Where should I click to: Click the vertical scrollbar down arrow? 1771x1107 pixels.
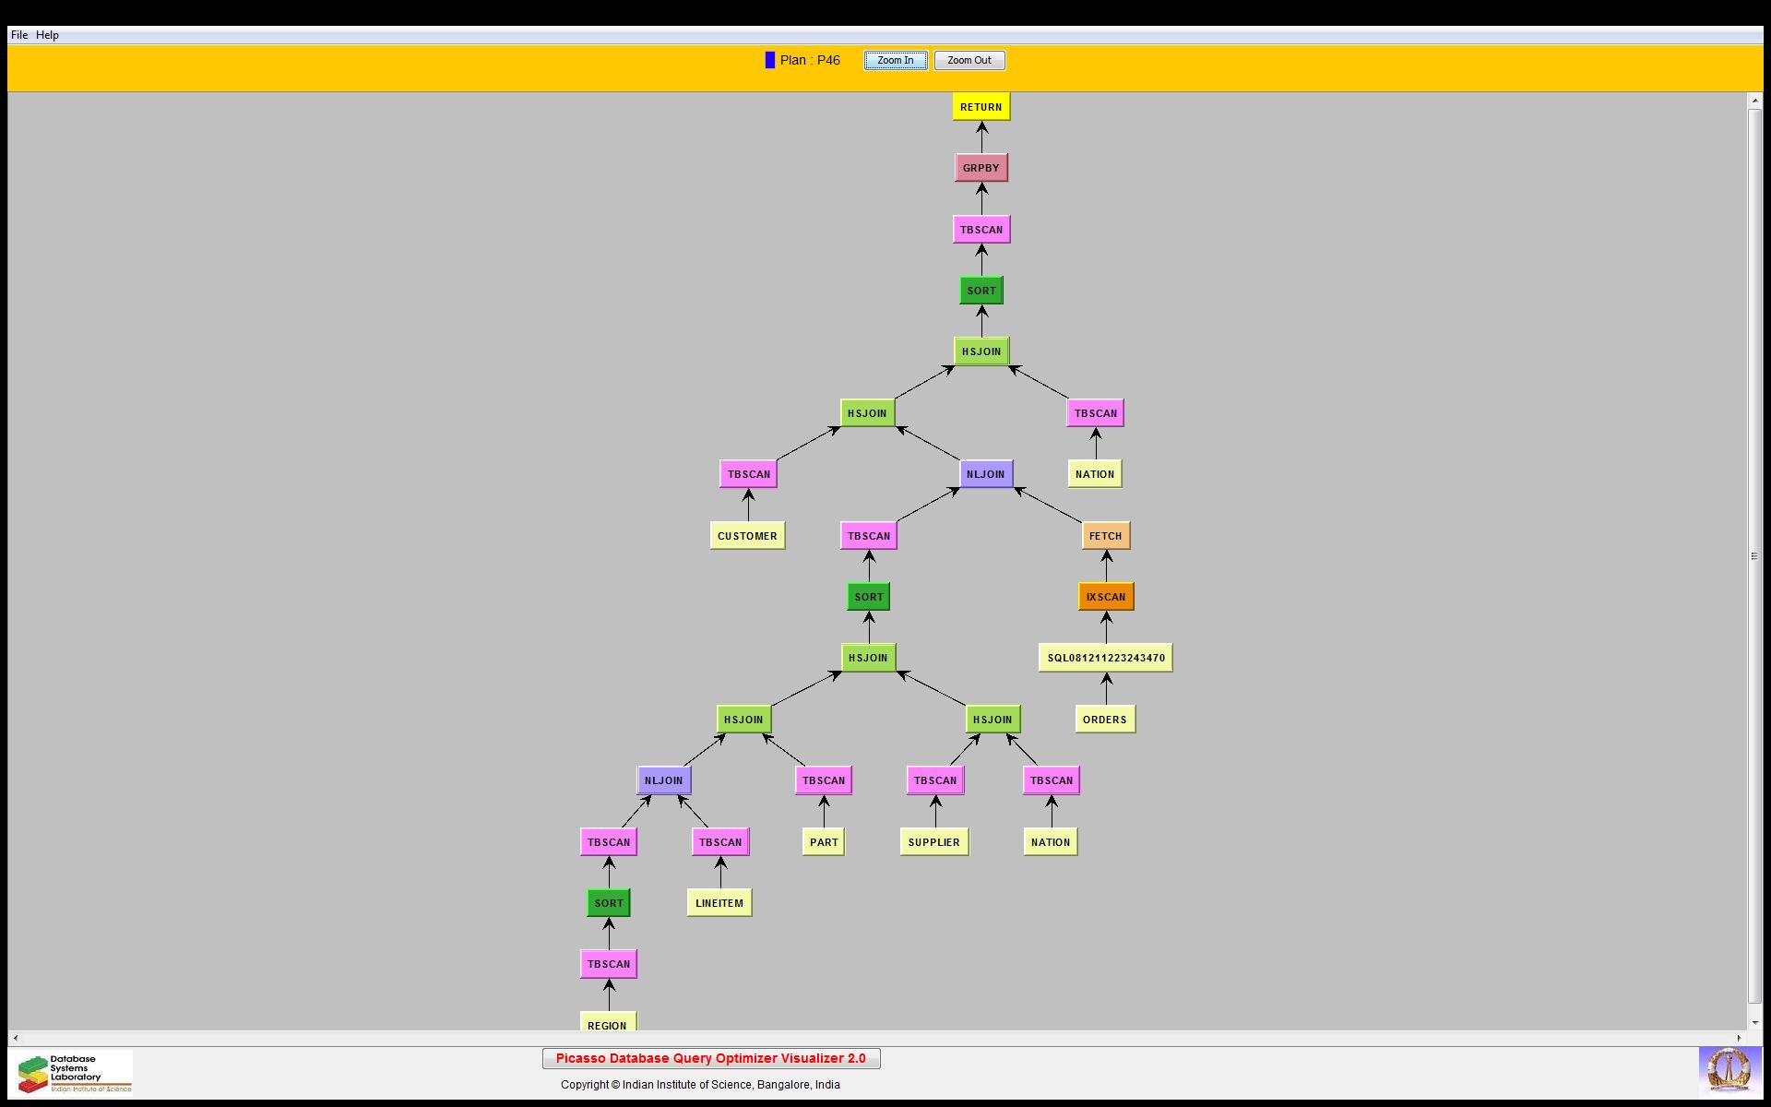pyautogui.click(x=1754, y=1022)
